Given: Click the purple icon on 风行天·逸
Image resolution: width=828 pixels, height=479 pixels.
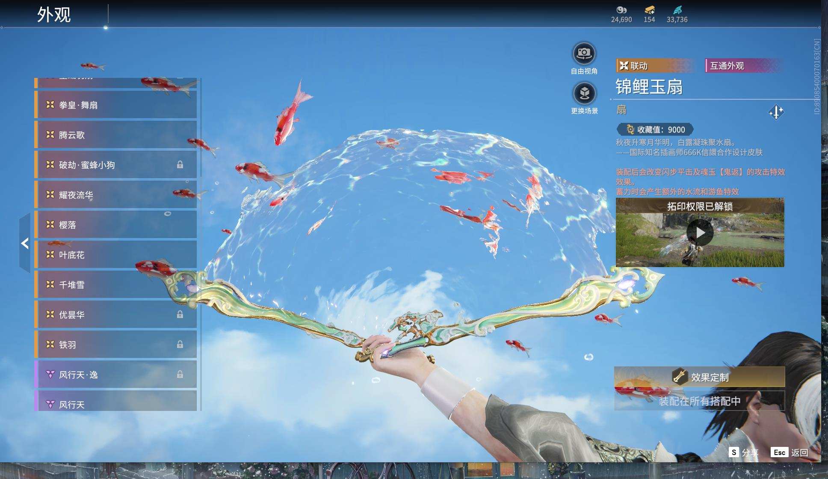Looking at the screenshot, I should pos(50,374).
